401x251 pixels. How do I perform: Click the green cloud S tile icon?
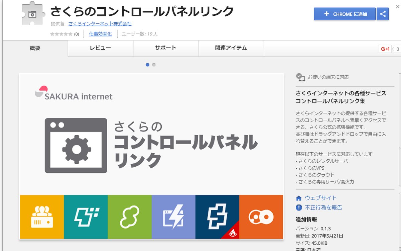(x=130, y=217)
